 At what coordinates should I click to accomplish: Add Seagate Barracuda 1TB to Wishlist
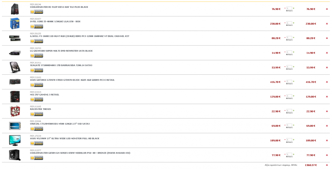click(x=37, y=70)
